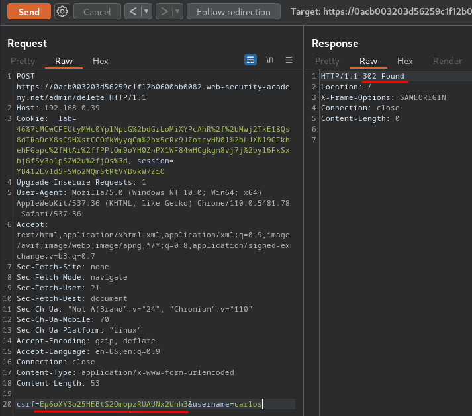Click response Content-Length: 0 header
Screen dimensions: 472x416
[x=360, y=118]
